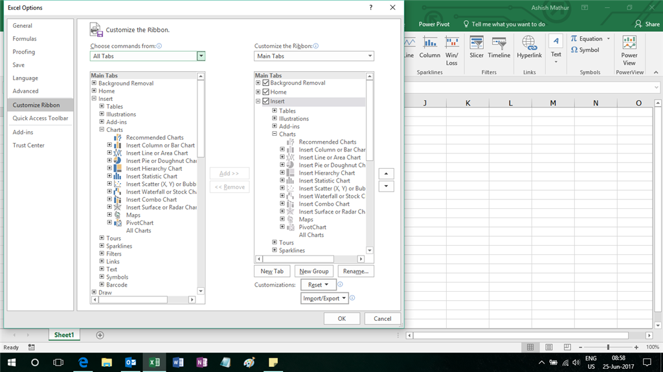Open the Reset customizations dropdown

tap(319, 285)
